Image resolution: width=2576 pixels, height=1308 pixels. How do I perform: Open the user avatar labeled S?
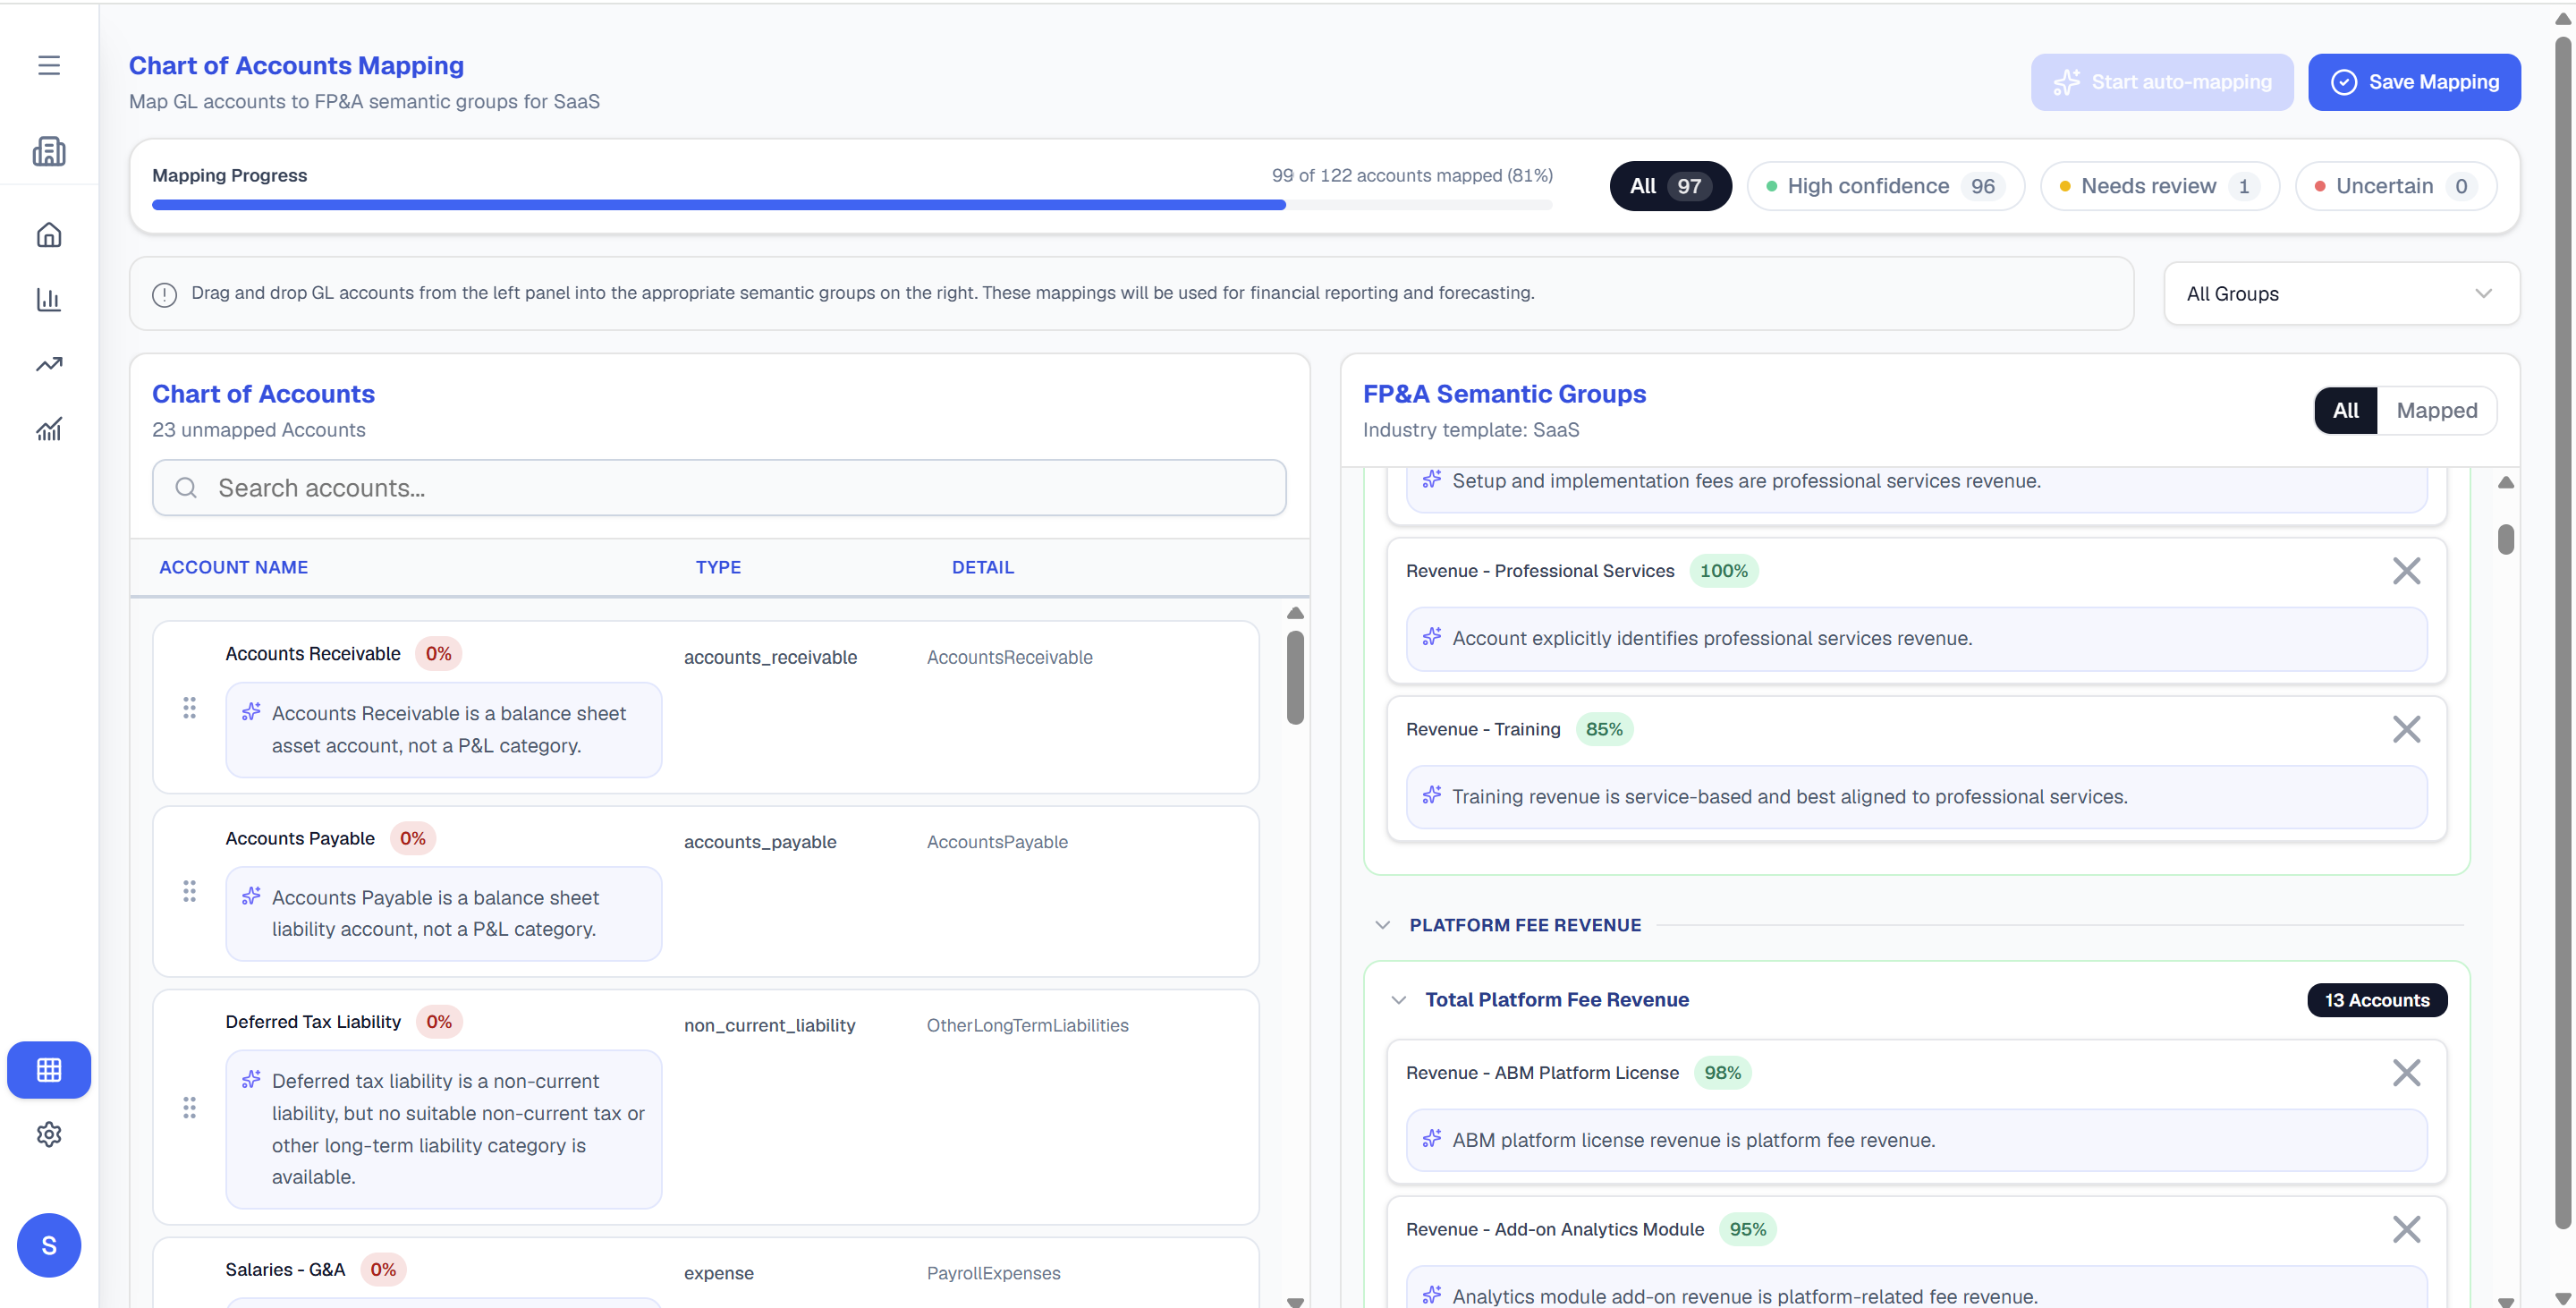click(49, 1245)
